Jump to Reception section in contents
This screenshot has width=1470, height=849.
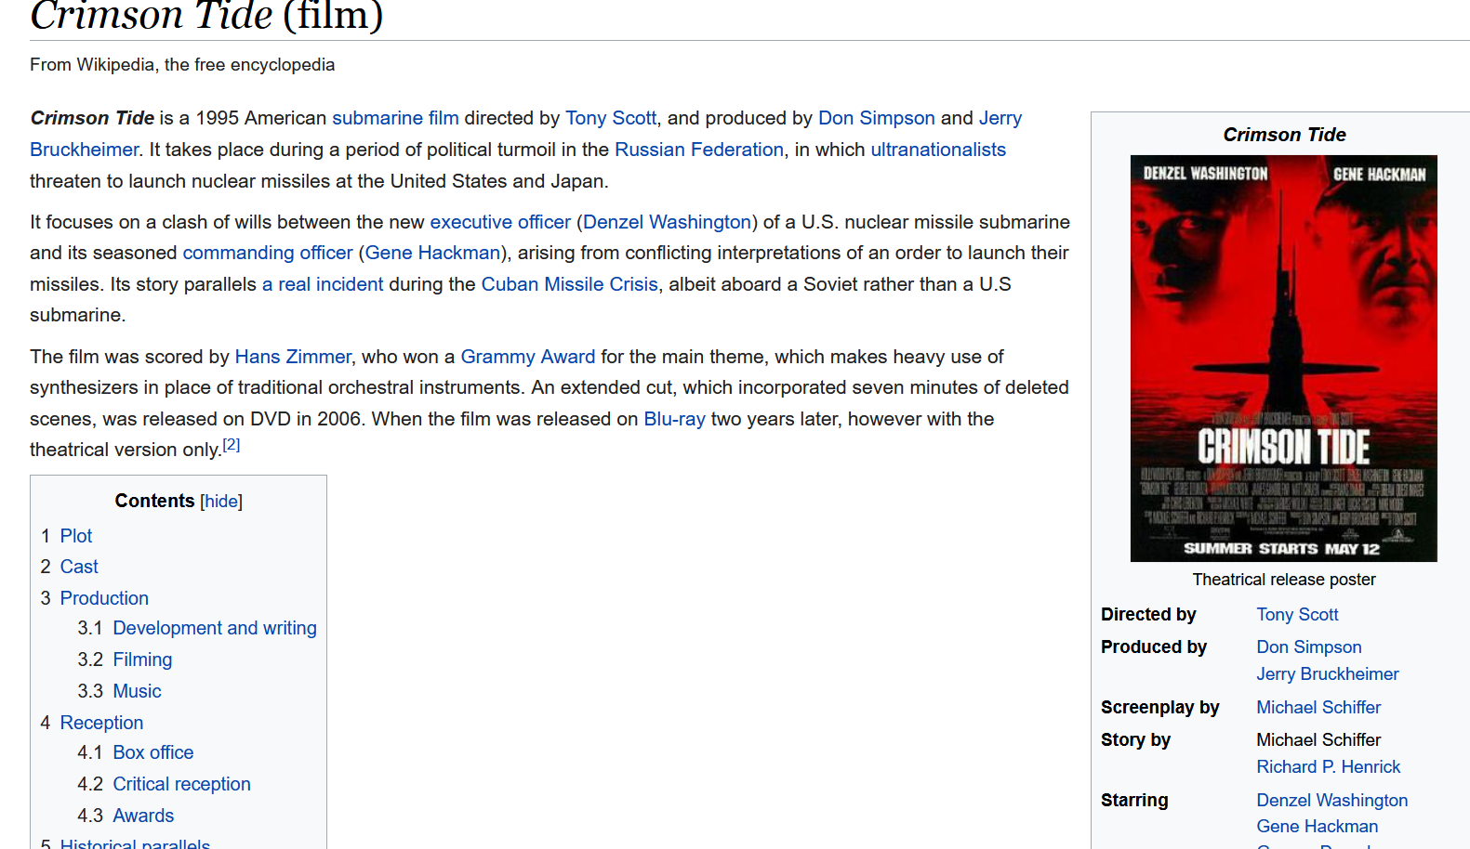click(101, 723)
